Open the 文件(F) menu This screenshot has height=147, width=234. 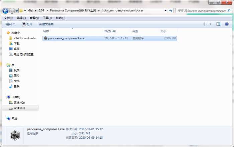click(8, 18)
